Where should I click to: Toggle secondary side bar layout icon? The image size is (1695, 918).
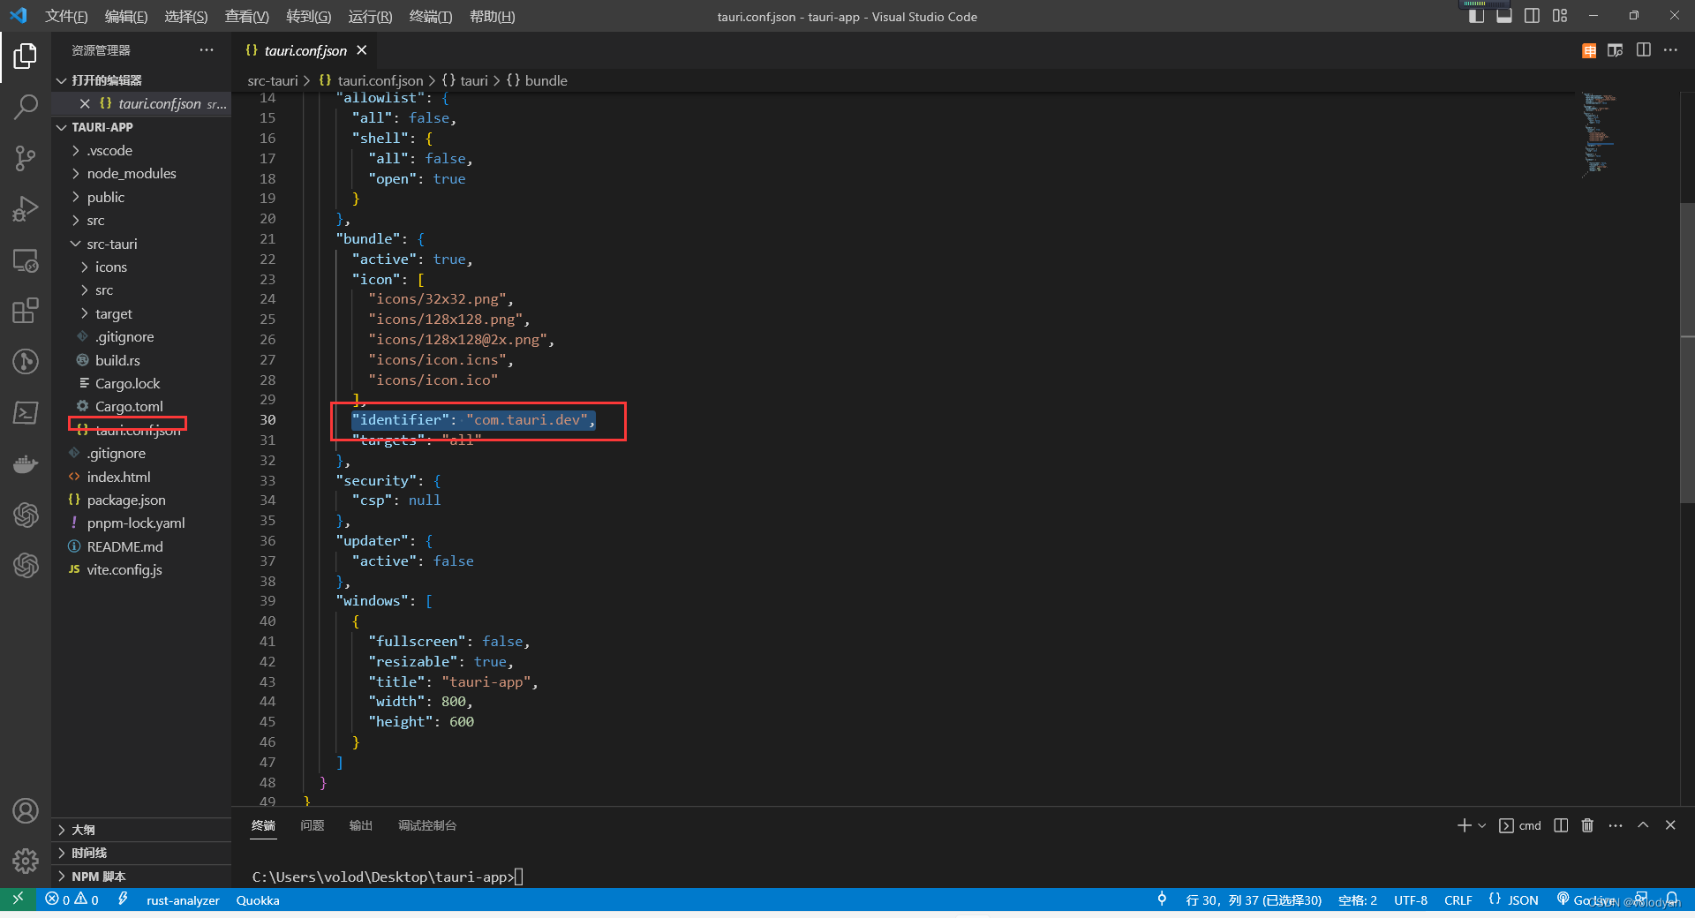(1533, 16)
